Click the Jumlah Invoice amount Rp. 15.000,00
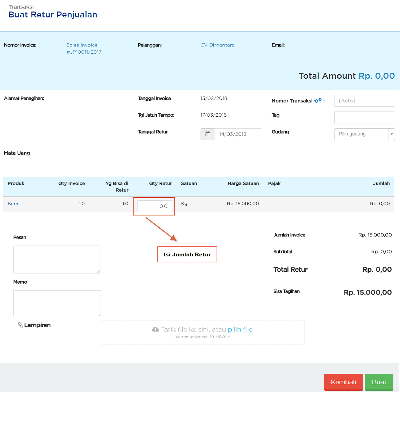The image size is (400, 425). click(375, 235)
